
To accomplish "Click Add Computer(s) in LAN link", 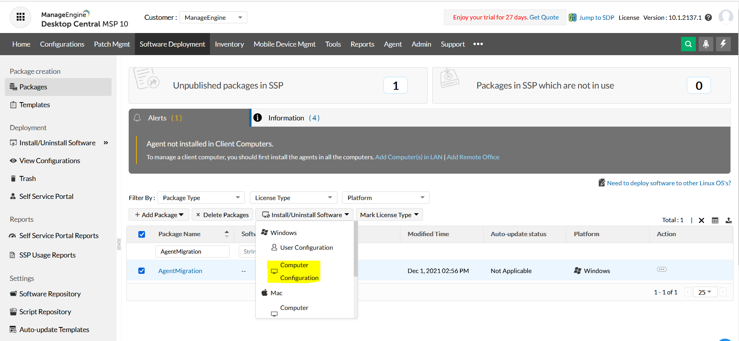I will pyautogui.click(x=409, y=157).
